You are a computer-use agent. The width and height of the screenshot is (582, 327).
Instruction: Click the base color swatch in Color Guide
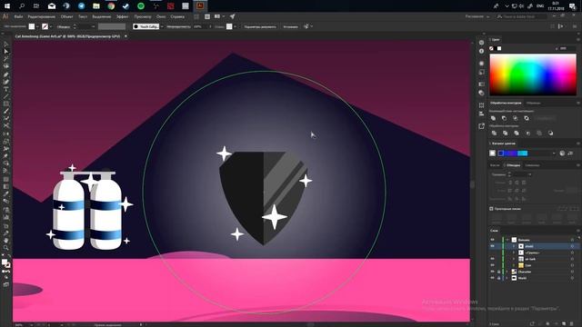[x=493, y=154]
